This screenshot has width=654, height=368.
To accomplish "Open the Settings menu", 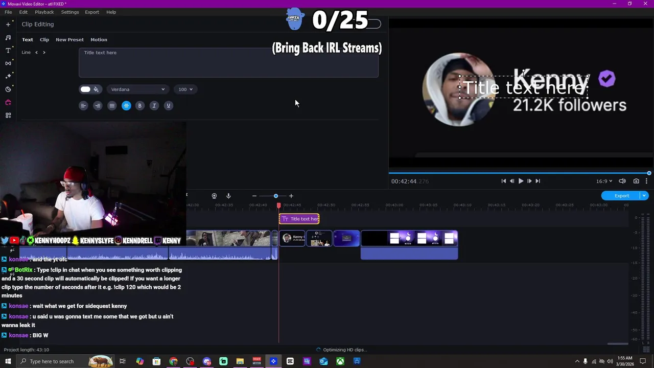I will (x=70, y=12).
